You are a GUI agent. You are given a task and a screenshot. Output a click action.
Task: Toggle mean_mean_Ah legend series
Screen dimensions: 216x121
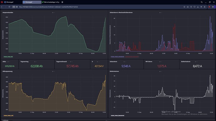[x=8, y=57]
